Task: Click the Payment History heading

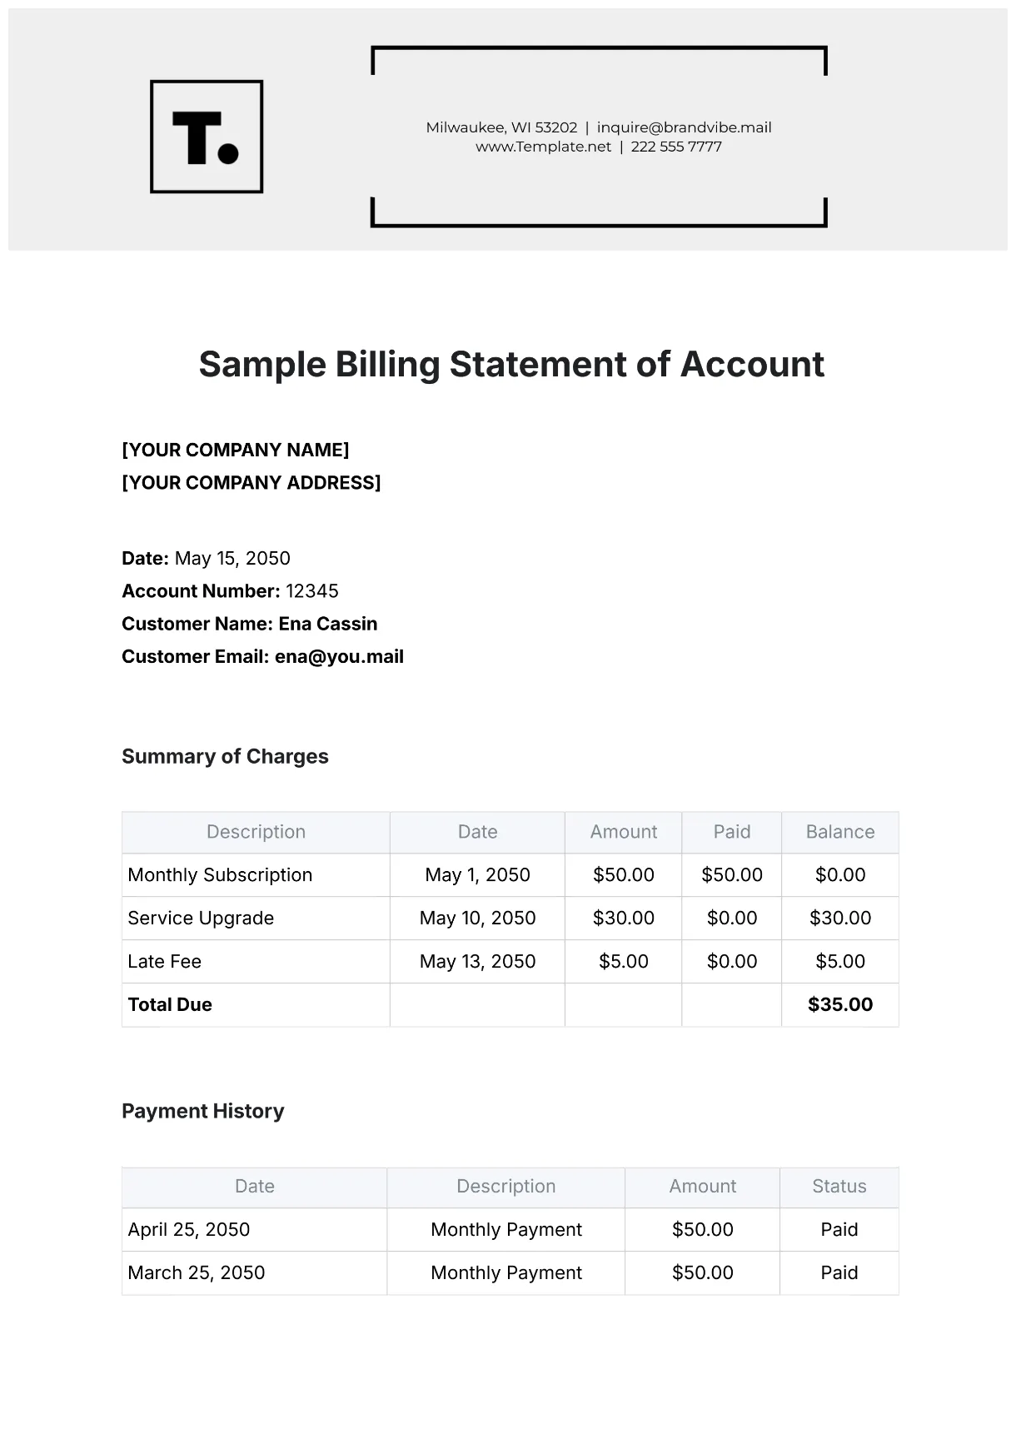Action: pos(202,1111)
